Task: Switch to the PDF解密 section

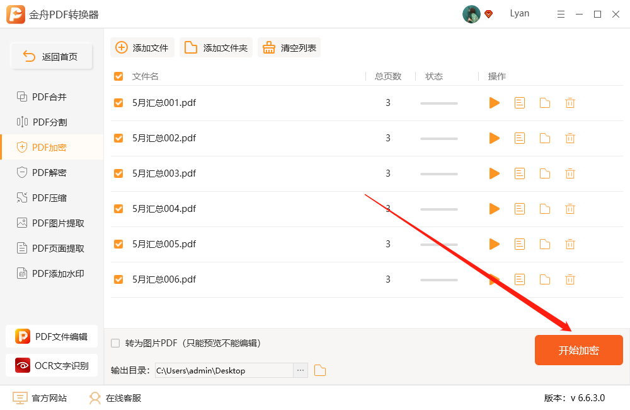Action: [52, 172]
